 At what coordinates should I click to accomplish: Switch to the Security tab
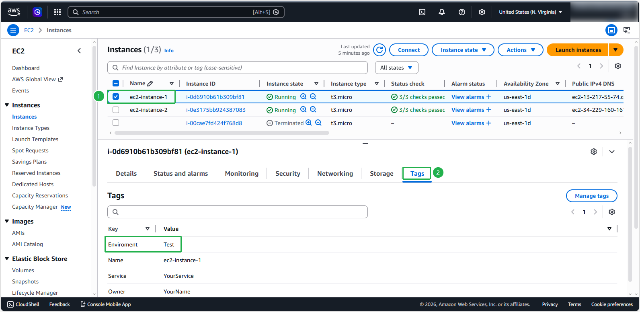point(288,174)
